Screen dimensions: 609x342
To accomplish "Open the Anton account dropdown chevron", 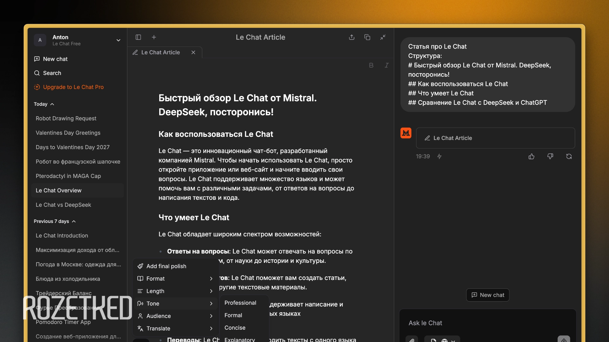I will [x=118, y=40].
